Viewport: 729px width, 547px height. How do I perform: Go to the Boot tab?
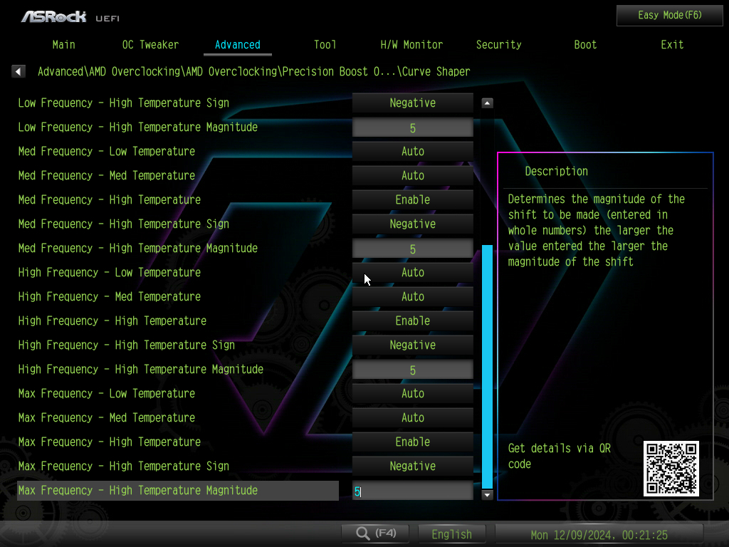pos(585,45)
